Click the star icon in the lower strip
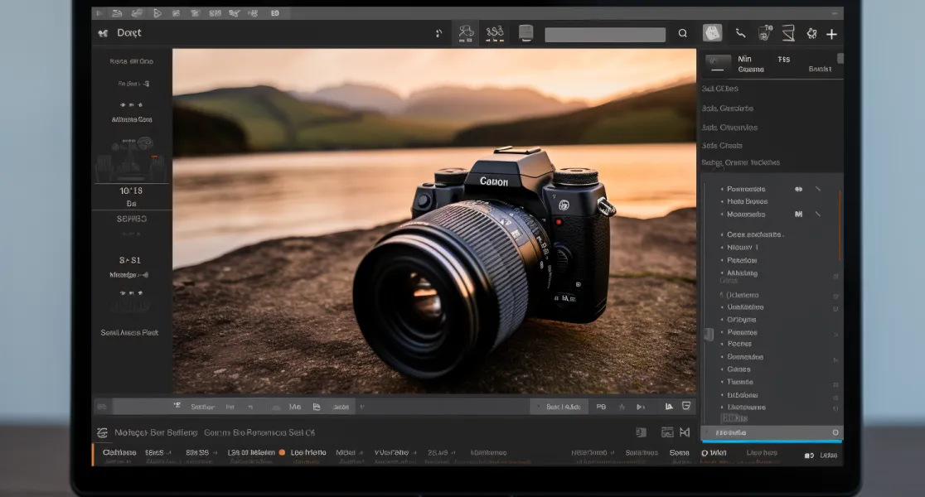 pos(621,407)
